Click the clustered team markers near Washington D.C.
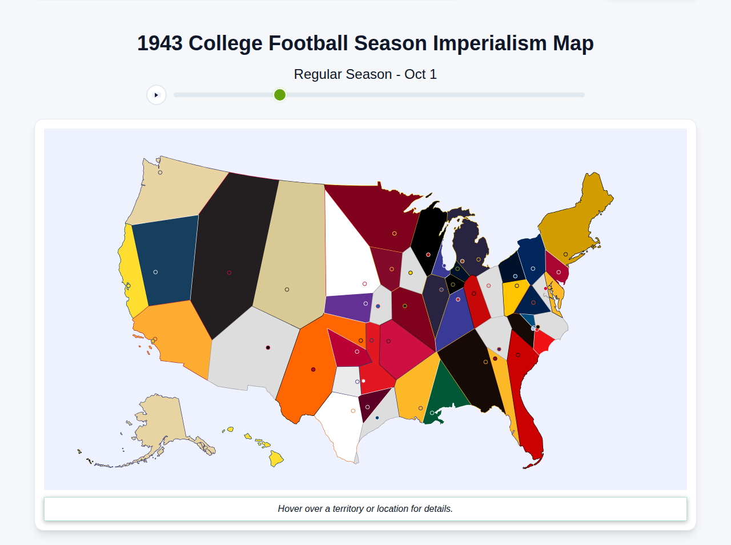 (x=534, y=328)
